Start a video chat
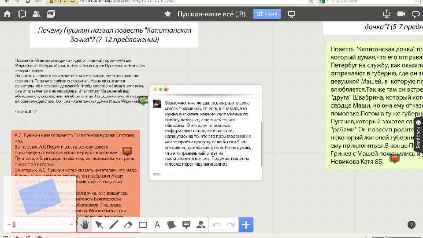The image size is (423, 238). pos(401,14)
